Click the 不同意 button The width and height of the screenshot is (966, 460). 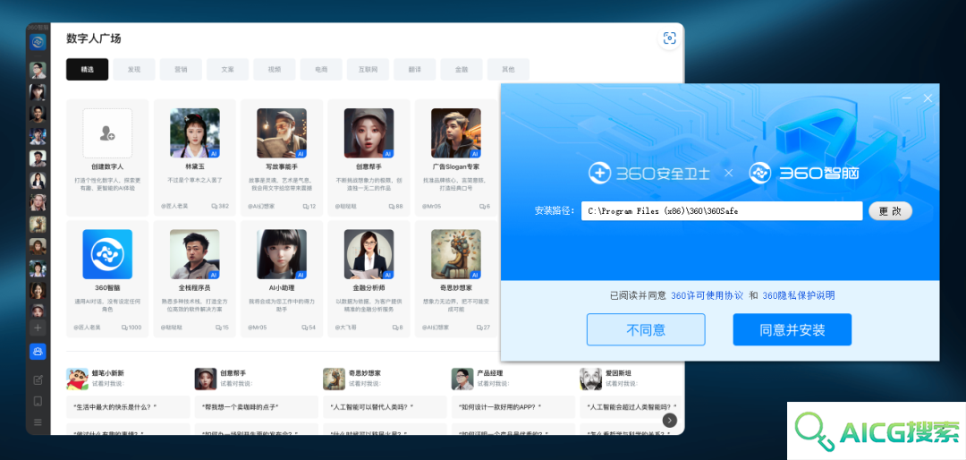click(x=646, y=330)
